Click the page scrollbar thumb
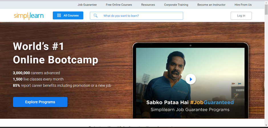The image size is (268, 128). (x=266, y=9)
